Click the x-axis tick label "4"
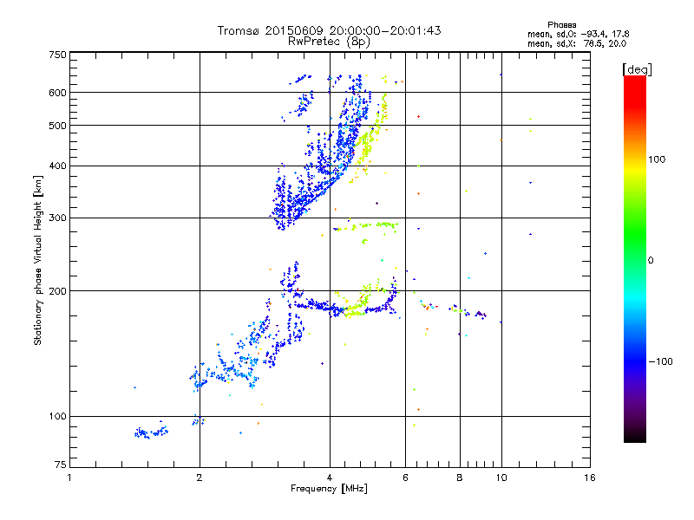694x520 pixels. [330, 478]
